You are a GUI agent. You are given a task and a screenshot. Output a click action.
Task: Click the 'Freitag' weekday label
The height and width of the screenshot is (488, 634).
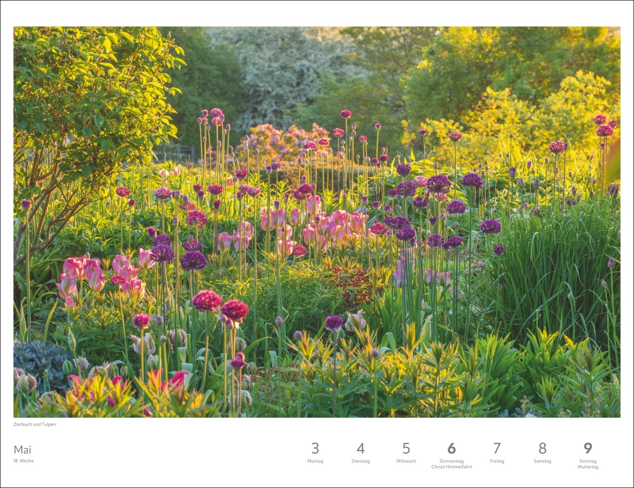(497, 461)
